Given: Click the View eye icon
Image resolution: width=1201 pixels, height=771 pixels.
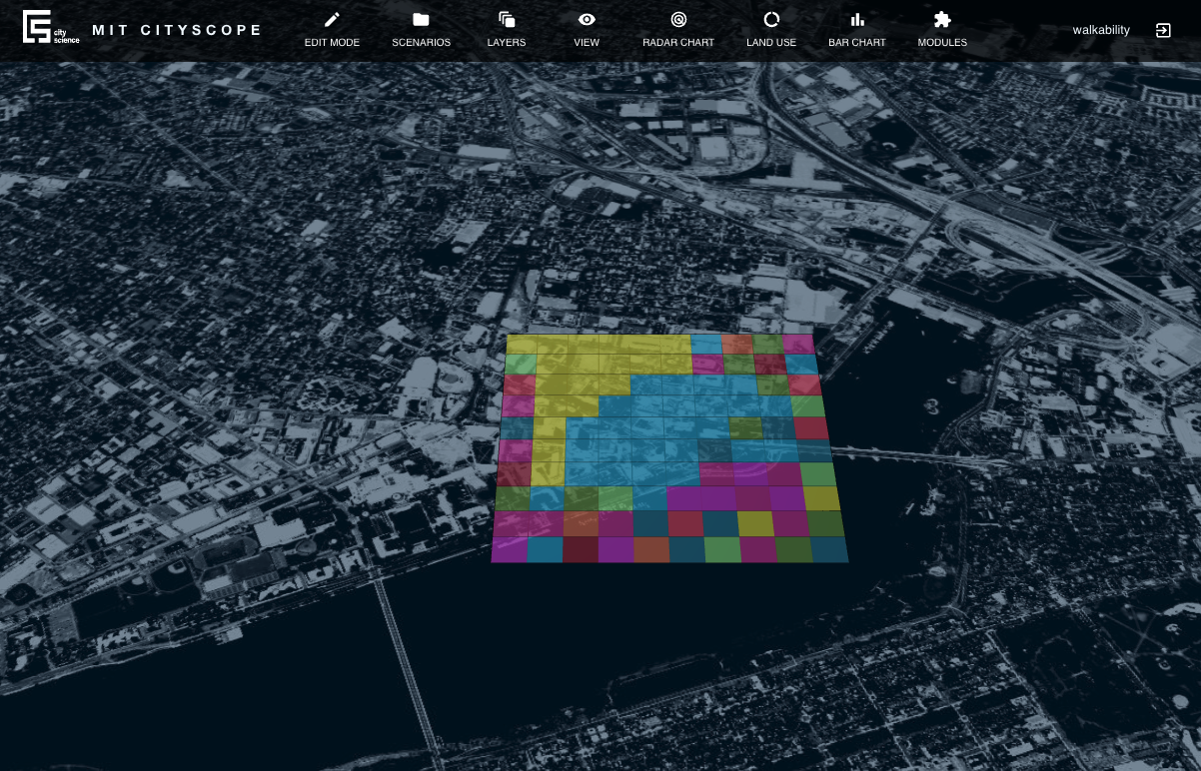Looking at the screenshot, I should 586,18.
